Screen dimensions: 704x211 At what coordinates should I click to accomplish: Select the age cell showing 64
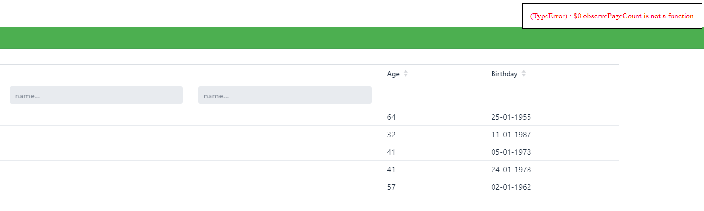click(x=392, y=117)
